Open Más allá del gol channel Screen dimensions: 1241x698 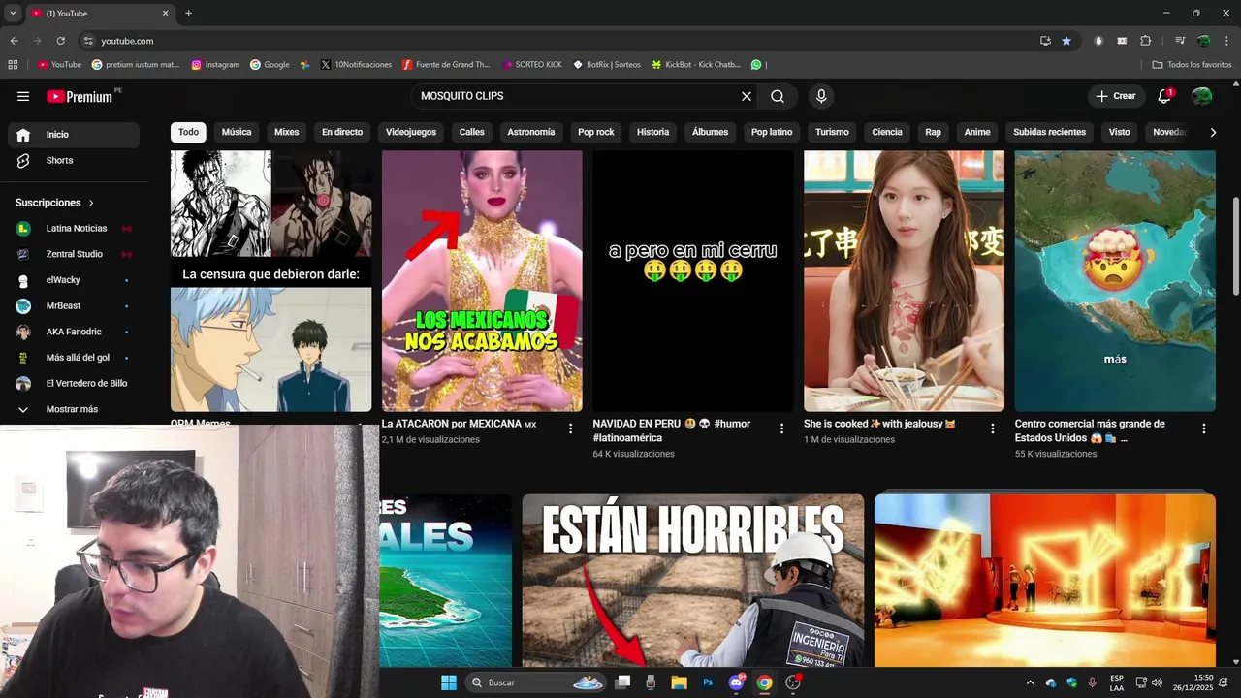pyautogui.click(x=74, y=358)
